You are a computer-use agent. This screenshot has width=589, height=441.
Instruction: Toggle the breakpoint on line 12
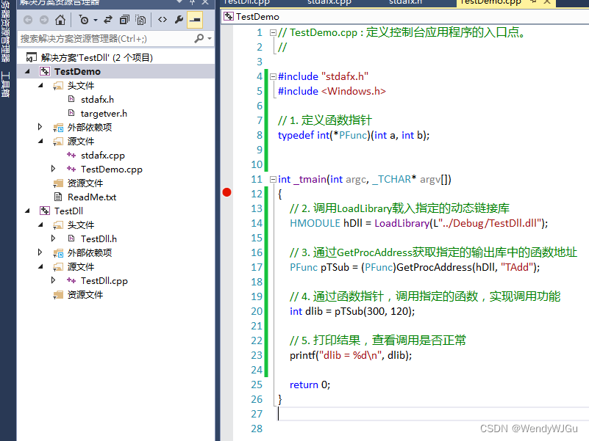tap(226, 192)
